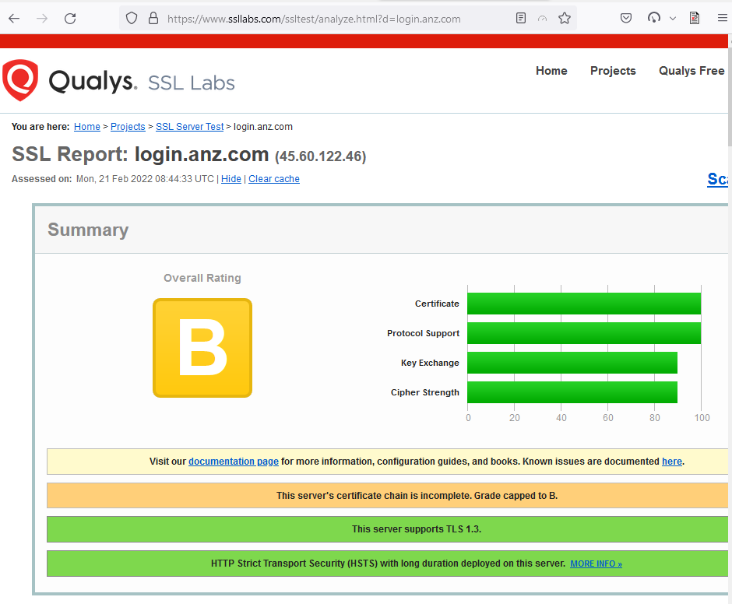Hide the assessment details
Screen dimensions: 732x604
coord(231,178)
